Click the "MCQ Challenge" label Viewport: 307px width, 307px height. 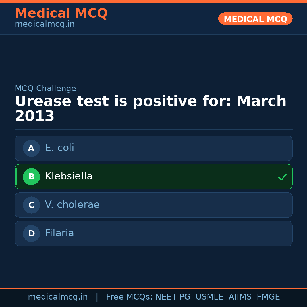45,88
